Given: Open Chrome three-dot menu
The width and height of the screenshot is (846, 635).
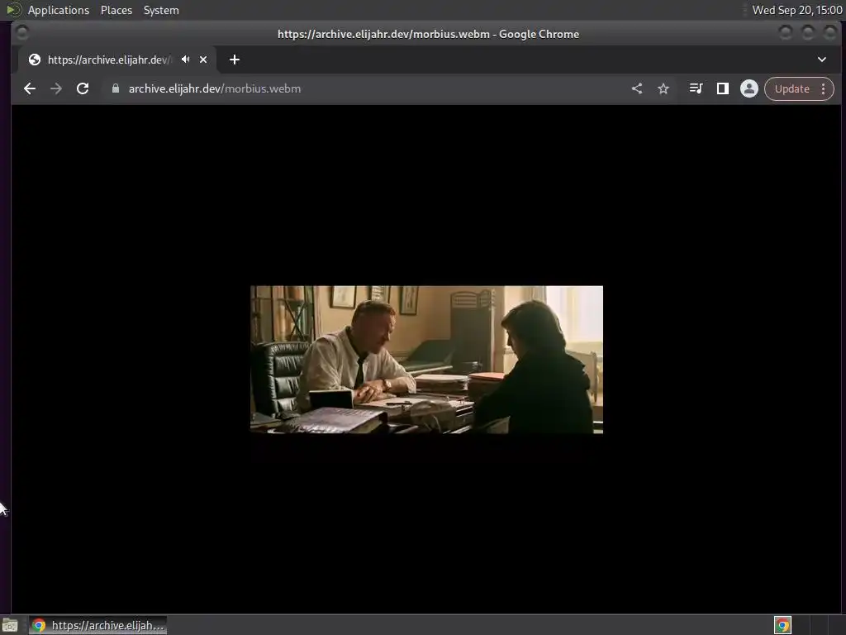Looking at the screenshot, I should 824,88.
